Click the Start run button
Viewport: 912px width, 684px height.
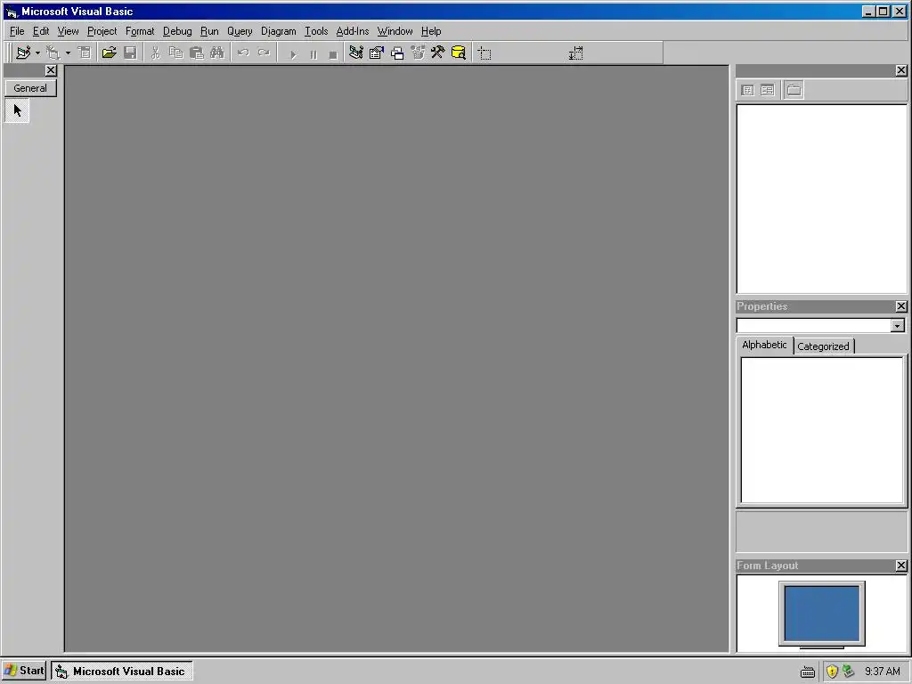coord(293,54)
